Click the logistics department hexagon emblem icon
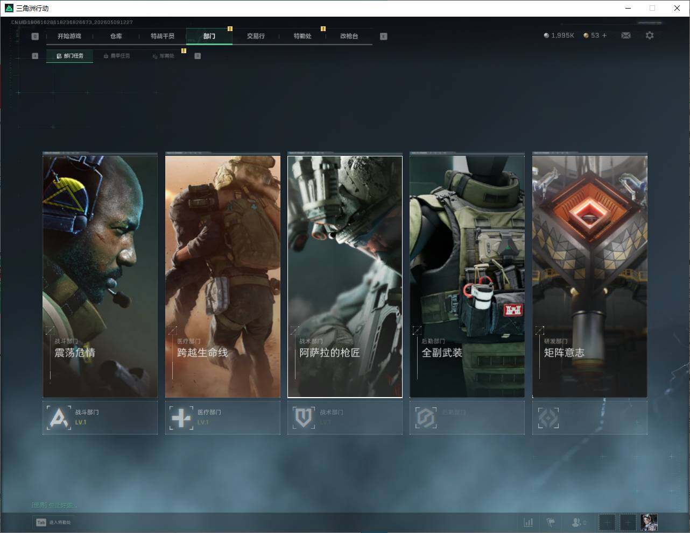The width and height of the screenshot is (690, 533). (x=426, y=417)
